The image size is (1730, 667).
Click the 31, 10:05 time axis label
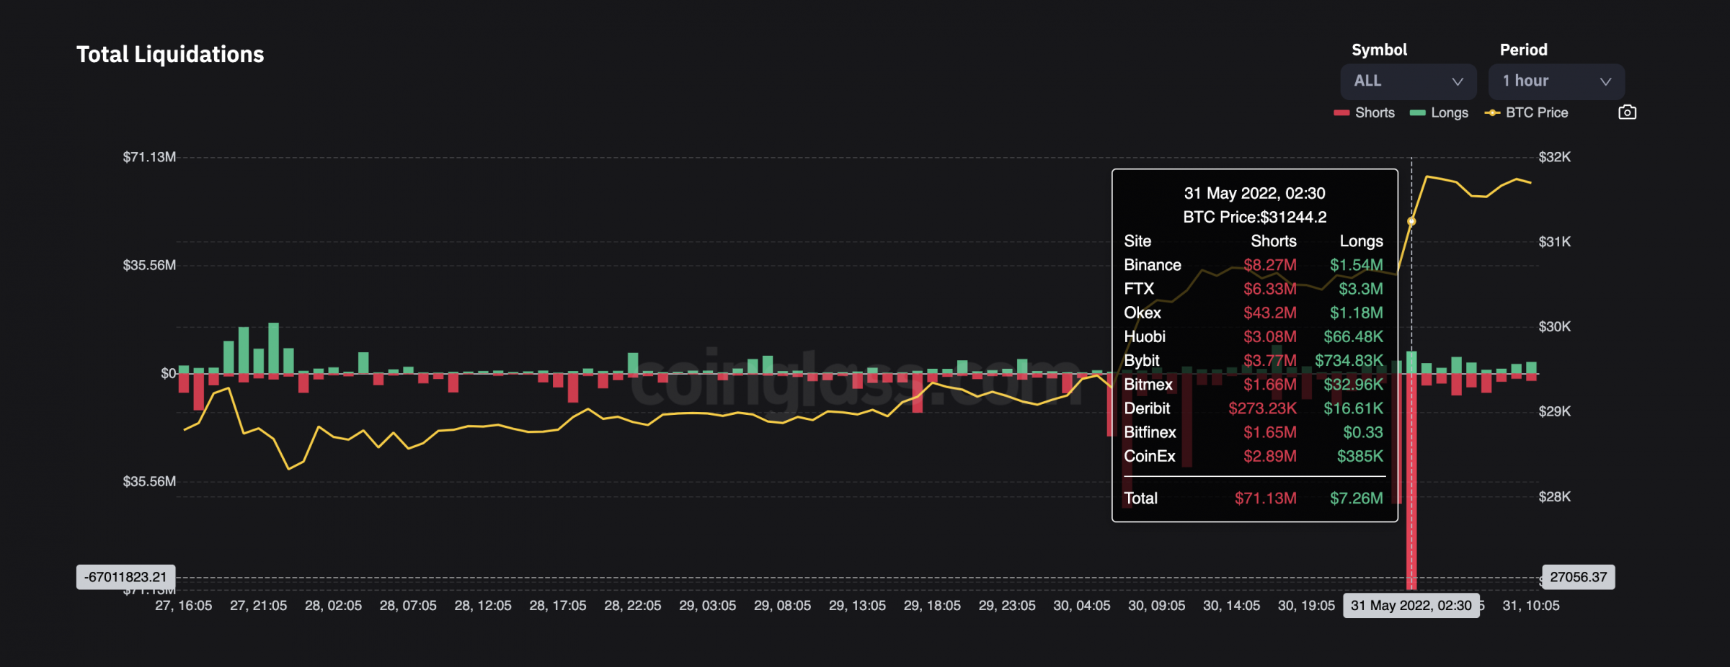[x=1530, y=606]
